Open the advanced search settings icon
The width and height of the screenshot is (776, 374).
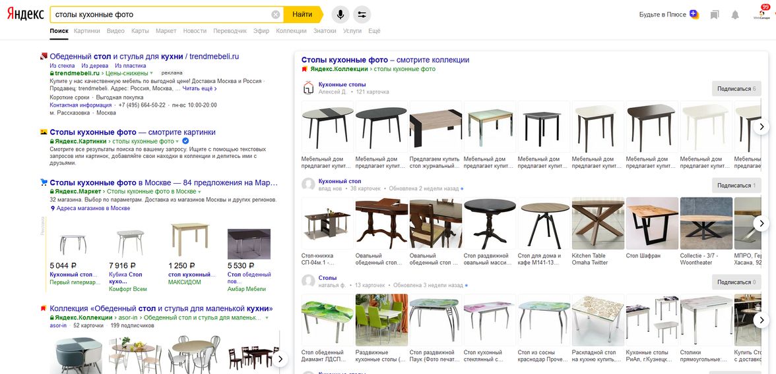[362, 14]
